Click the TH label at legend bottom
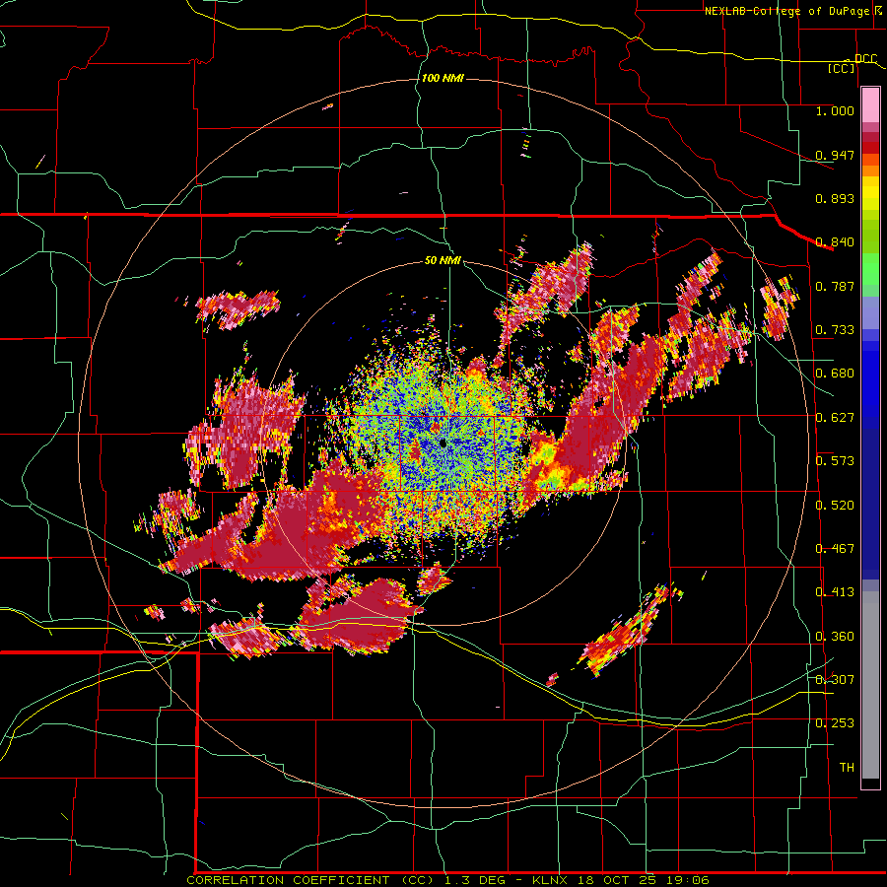 coord(847,767)
